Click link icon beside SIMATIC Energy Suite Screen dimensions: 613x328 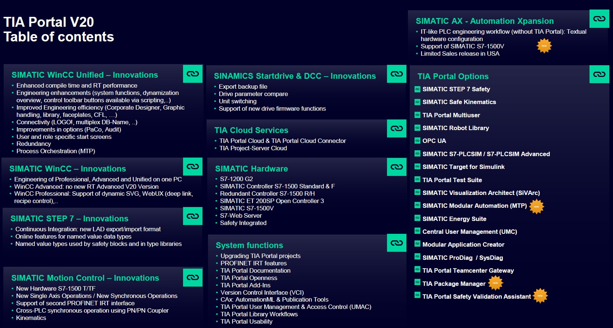click(x=417, y=218)
